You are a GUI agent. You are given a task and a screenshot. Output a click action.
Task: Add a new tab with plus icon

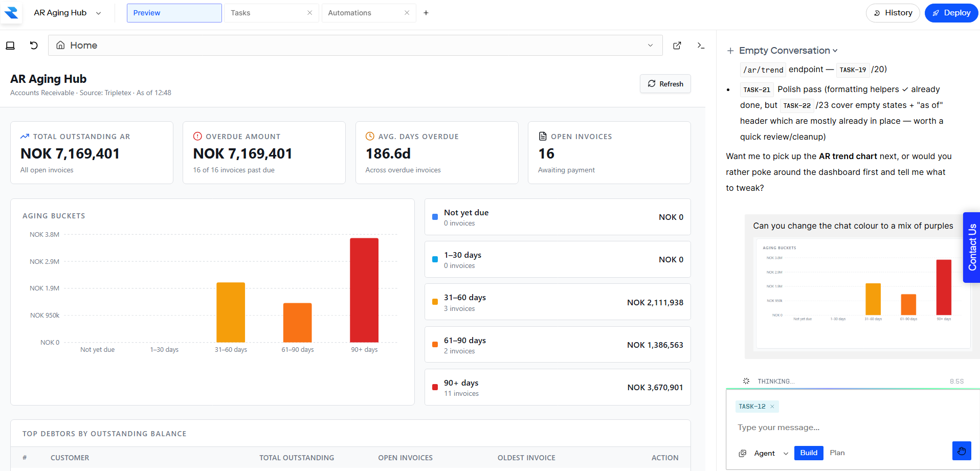point(426,13)
